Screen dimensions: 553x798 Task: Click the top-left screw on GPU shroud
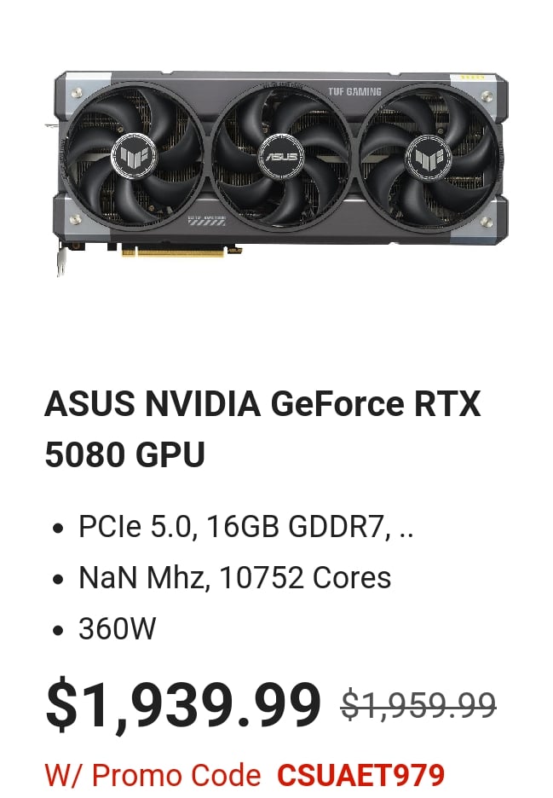coord(77,92)
